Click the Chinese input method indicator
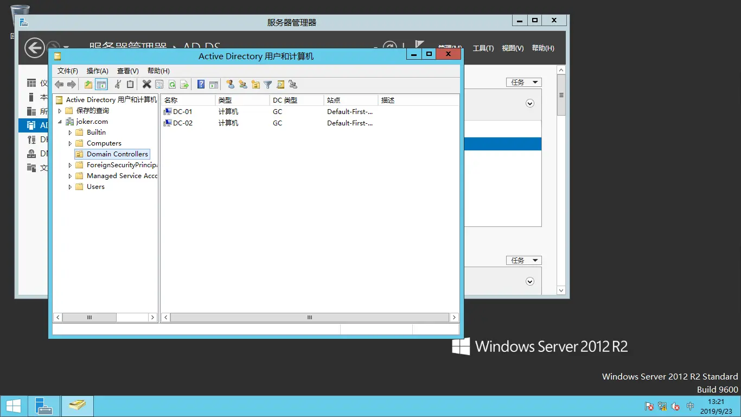 [690, 406]
